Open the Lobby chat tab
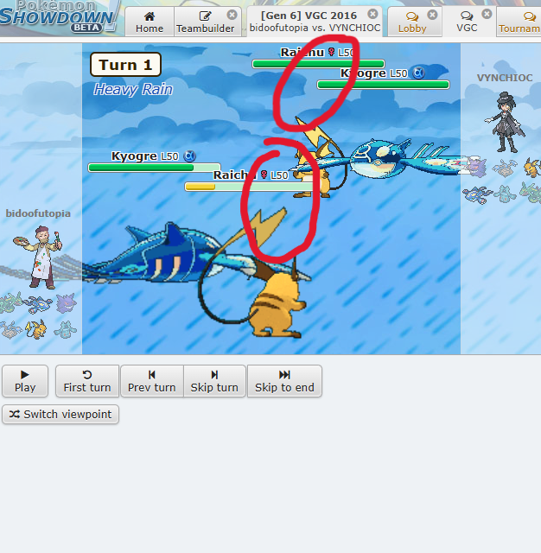Viewport: 541px width, 553px height. [x=412, y=22]
